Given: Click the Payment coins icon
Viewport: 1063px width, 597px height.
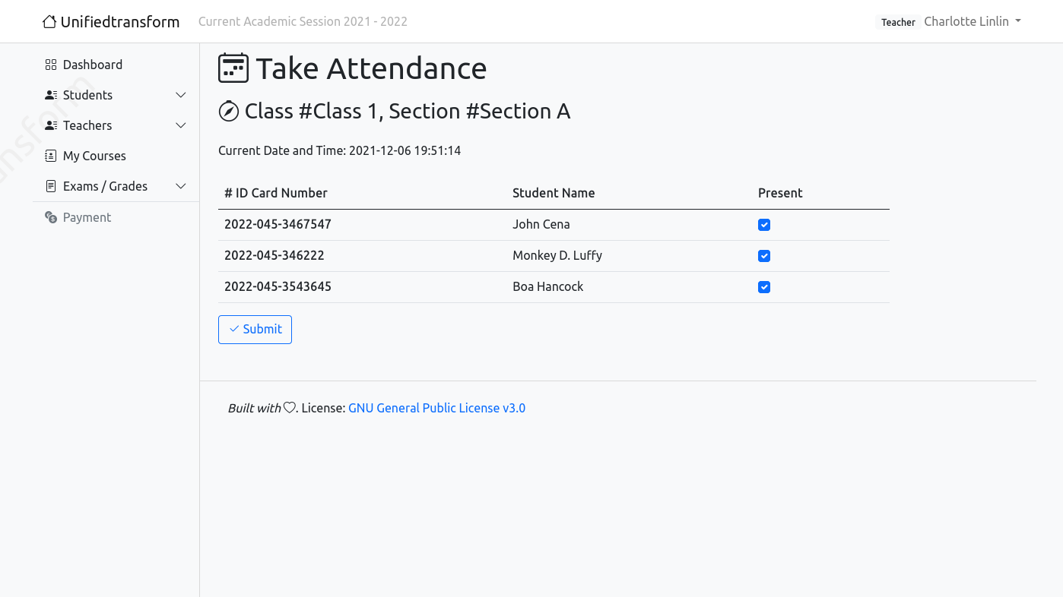Looking at the screenshot, I should 51,217.
